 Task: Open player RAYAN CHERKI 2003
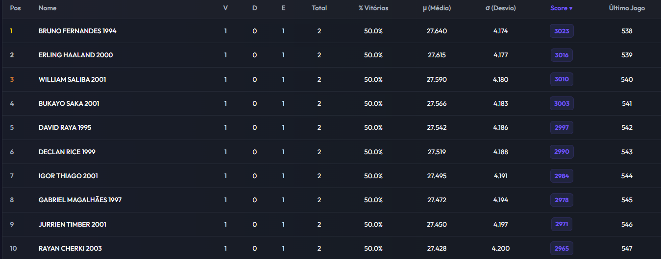tap(70, 248)
